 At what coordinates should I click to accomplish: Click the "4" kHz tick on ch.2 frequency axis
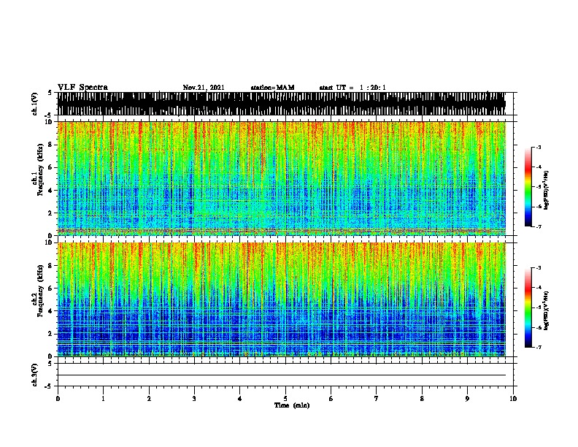click(x=51, y=311)
